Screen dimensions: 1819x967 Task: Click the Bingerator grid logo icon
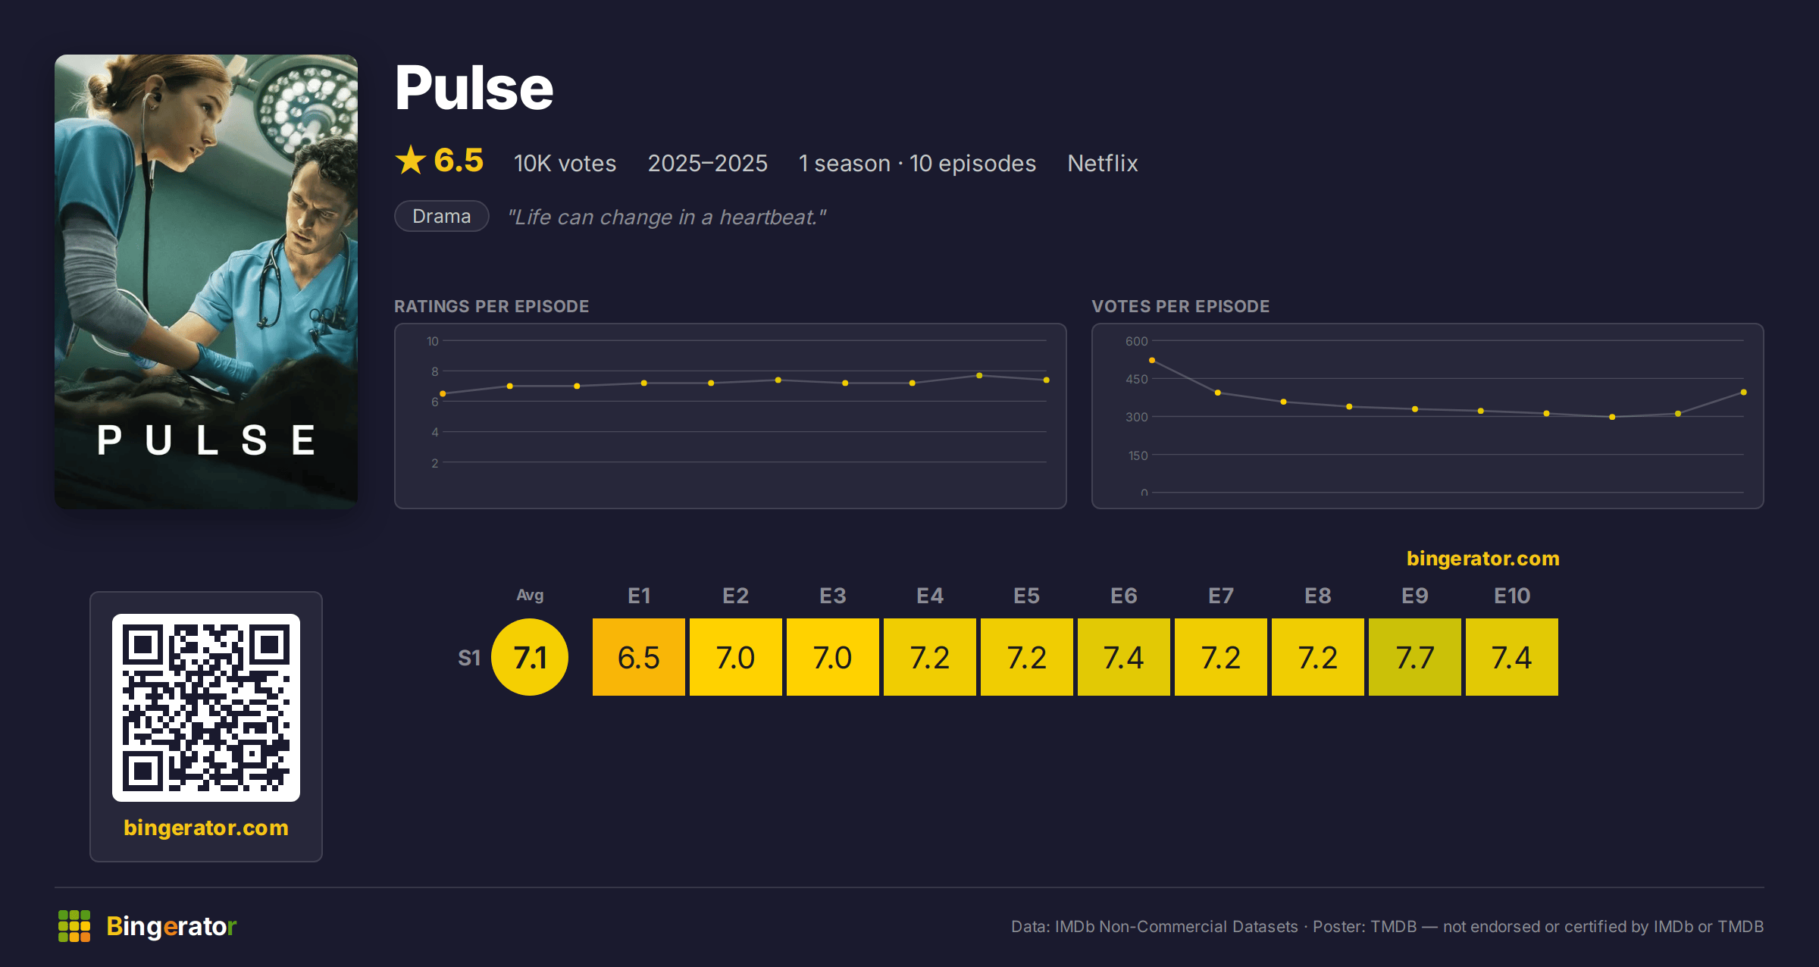click(x=74, y=926)
